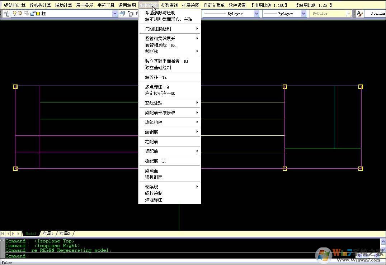Click the Make Object's Layer Current icon
The image size is (386, 265).
pyautogui.click(x=122, y=14)
